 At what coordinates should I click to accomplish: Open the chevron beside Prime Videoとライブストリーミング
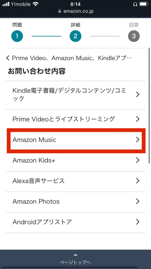click(138, 119)
